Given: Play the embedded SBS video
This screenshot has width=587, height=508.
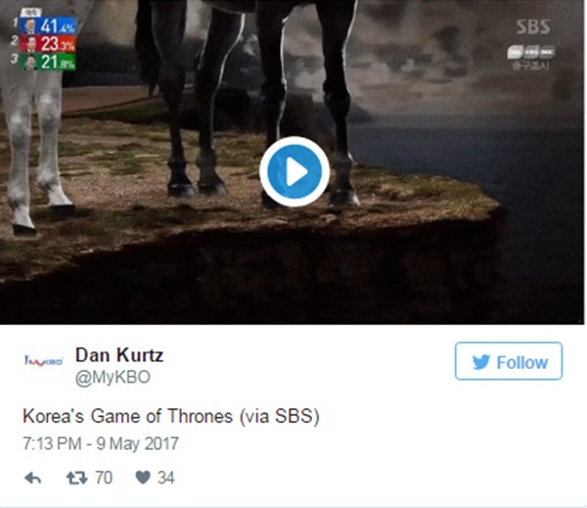Looking at the screenshot, I should 294,171.
